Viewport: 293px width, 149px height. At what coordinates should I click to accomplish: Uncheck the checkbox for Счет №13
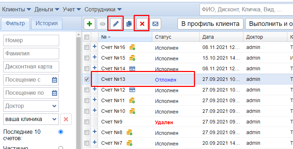point(87,79)
